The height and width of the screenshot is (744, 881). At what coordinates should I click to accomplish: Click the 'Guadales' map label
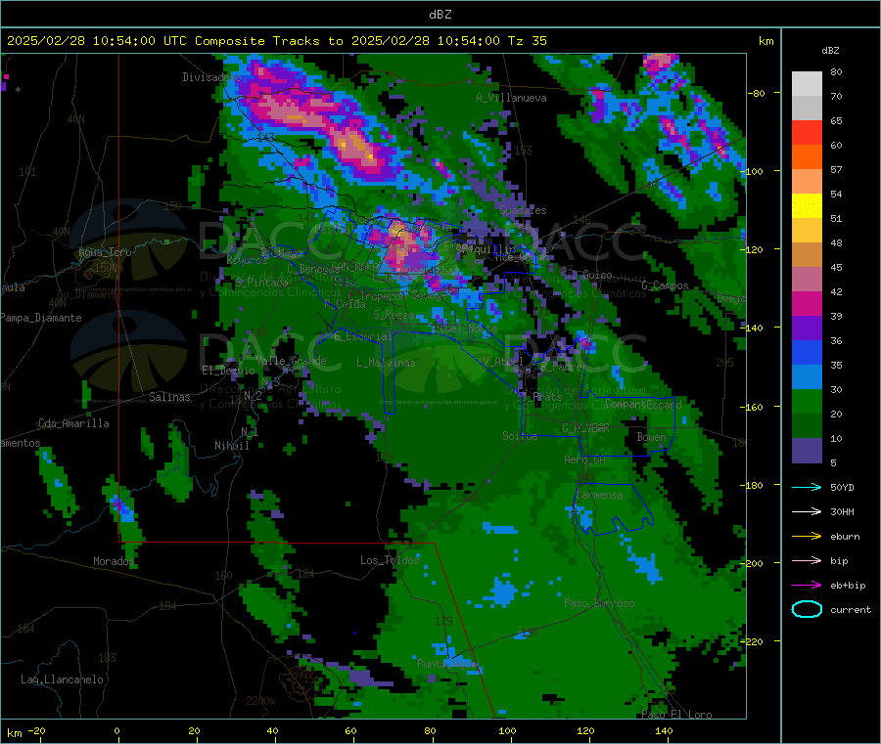523,210
